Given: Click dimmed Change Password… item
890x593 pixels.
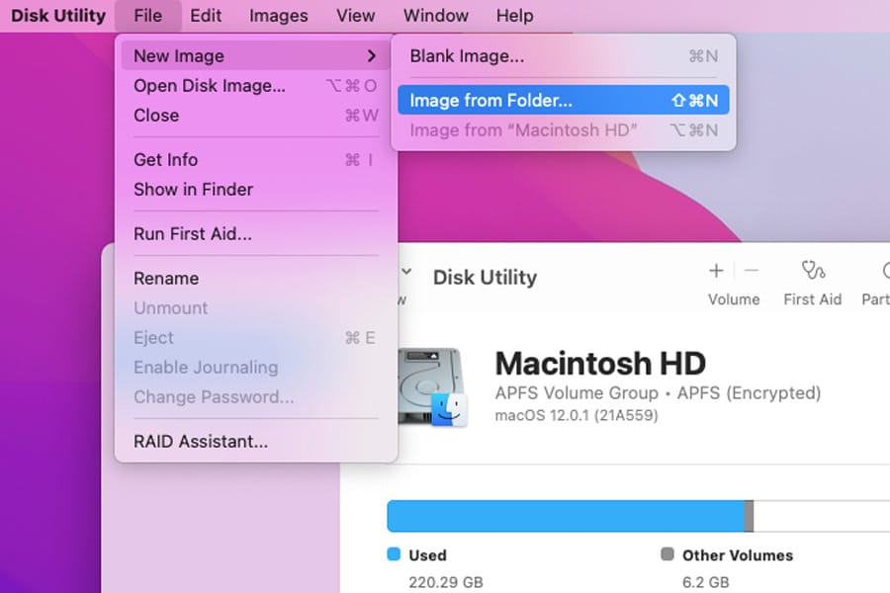Looking at the screenshot, I should (255, 396).
